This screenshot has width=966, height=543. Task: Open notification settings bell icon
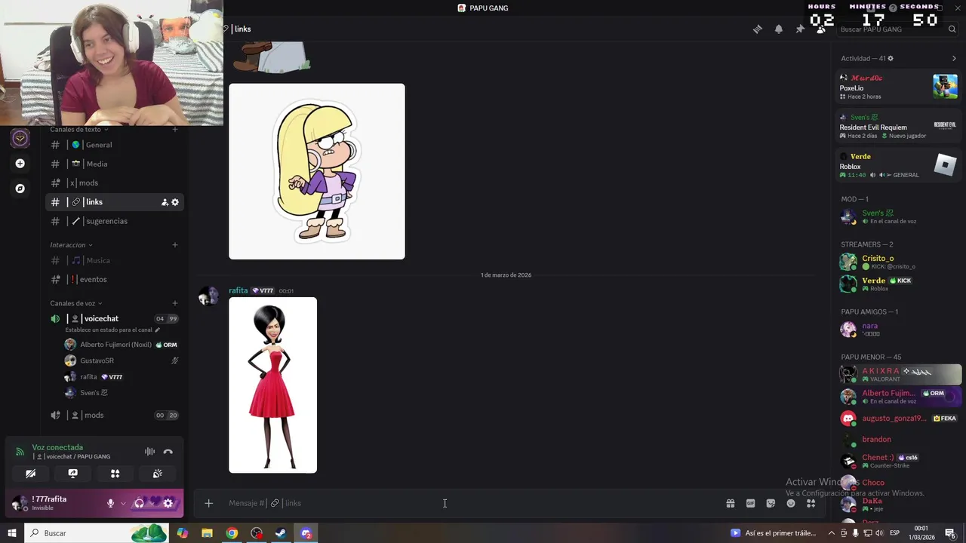pyautogui.click(x=779, y=29)
